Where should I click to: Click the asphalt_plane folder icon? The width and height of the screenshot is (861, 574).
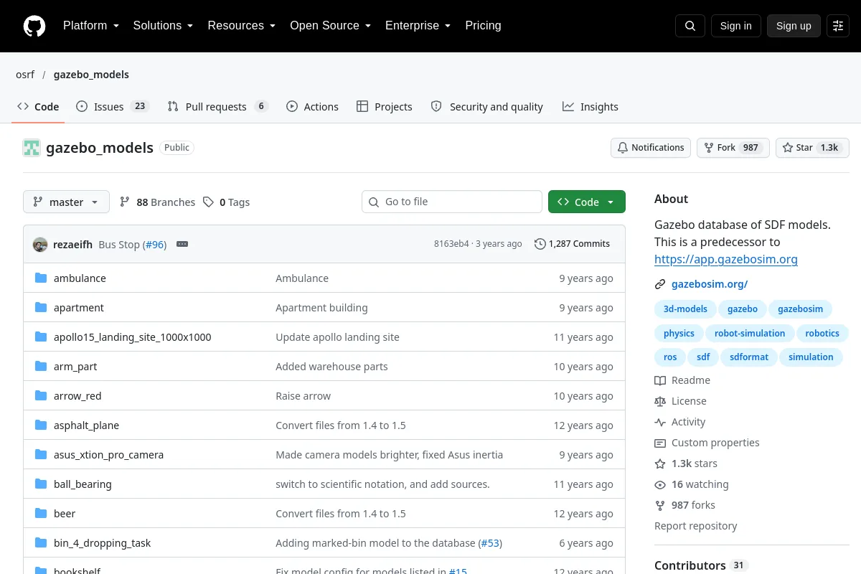(x=41, y=425)
